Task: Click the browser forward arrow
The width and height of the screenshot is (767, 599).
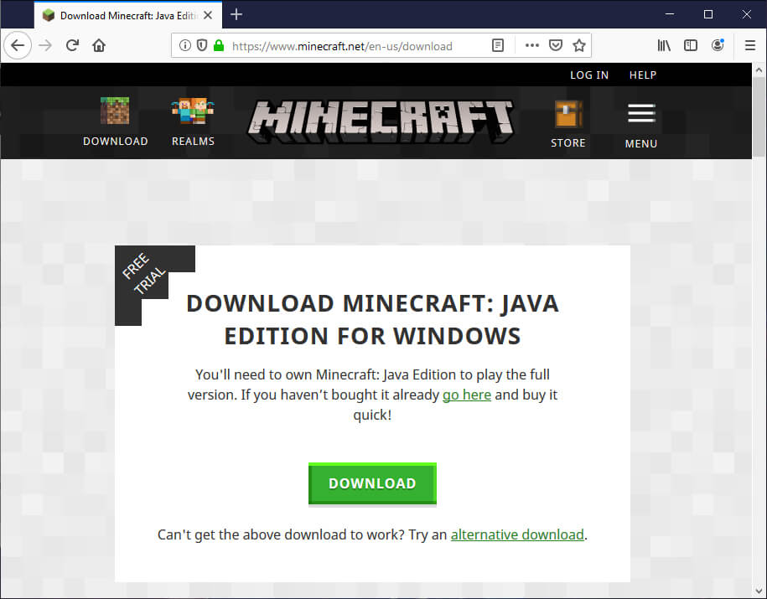Action: [45, 45]
